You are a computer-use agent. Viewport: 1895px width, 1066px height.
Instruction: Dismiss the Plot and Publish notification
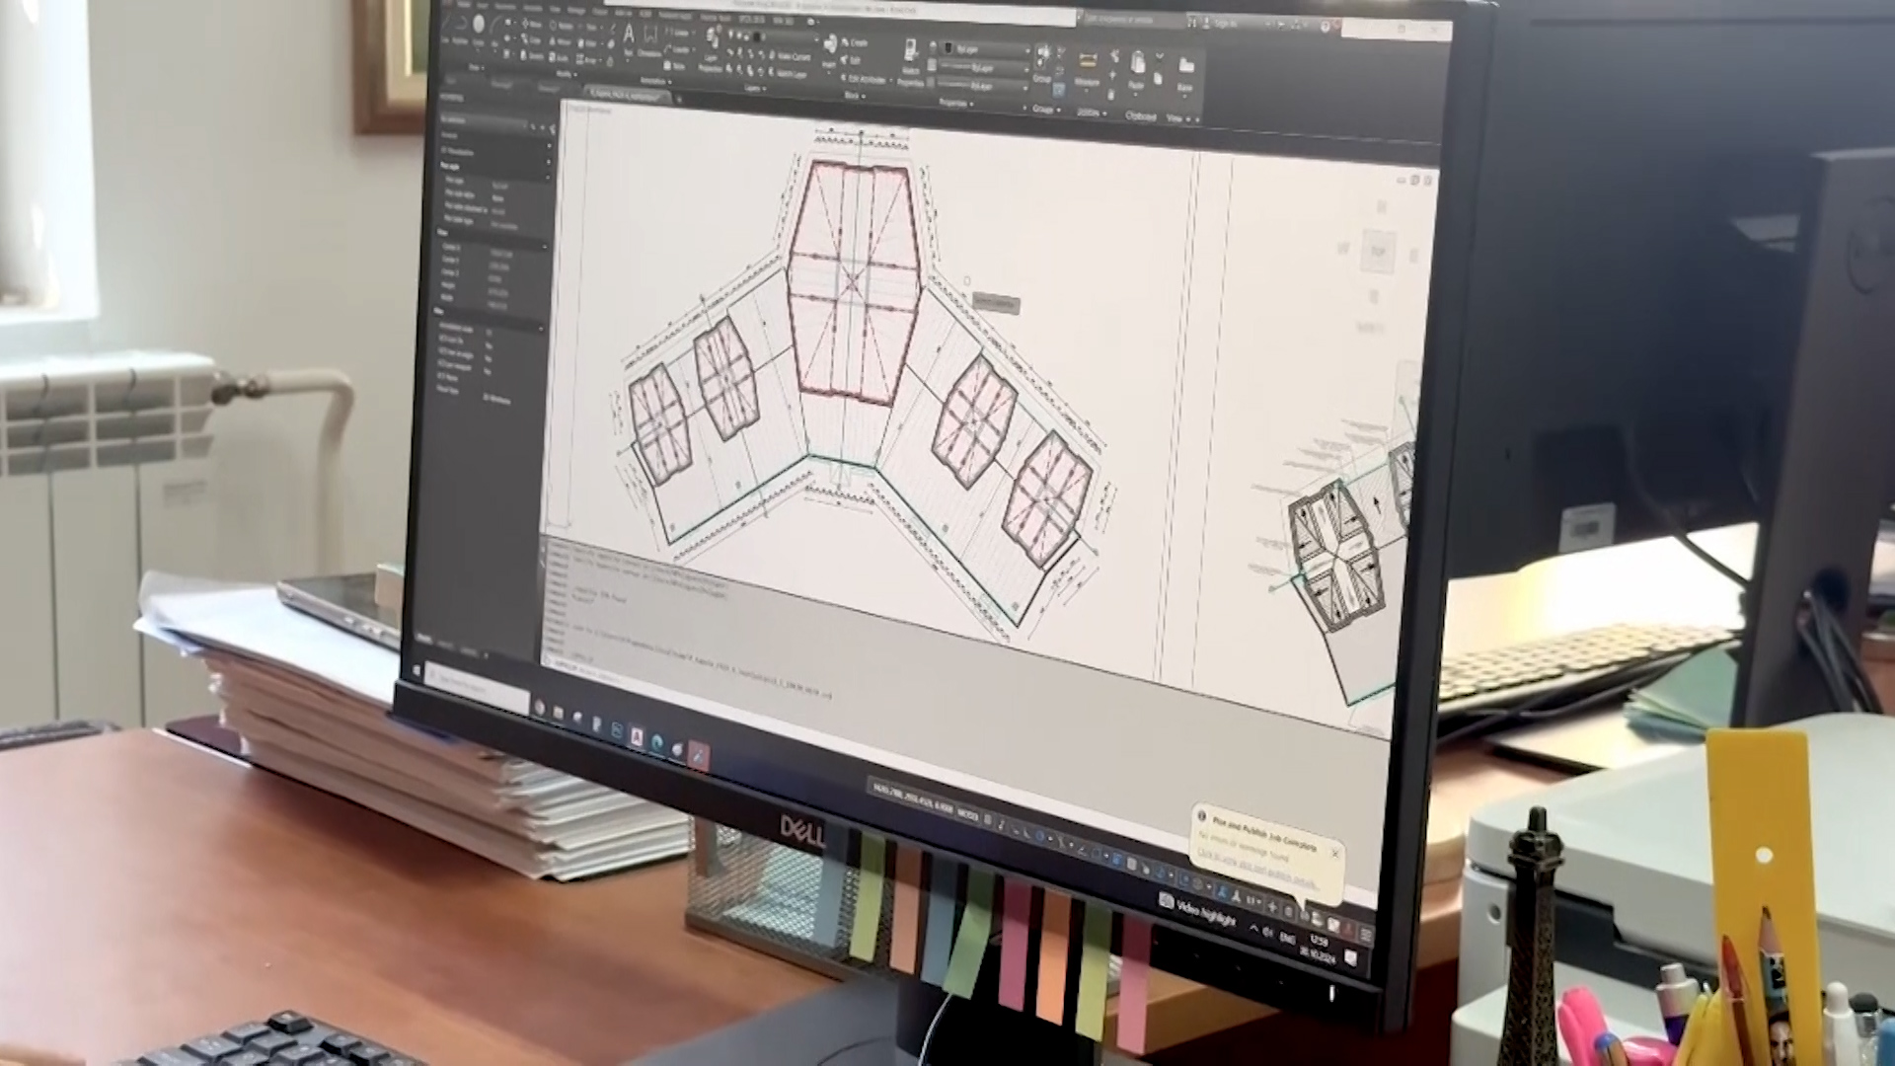pyautogui.click(x=1335, y=854)
